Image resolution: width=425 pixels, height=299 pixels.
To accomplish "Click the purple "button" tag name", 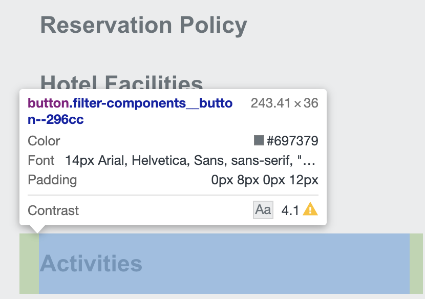I will (x=48, y=103).
